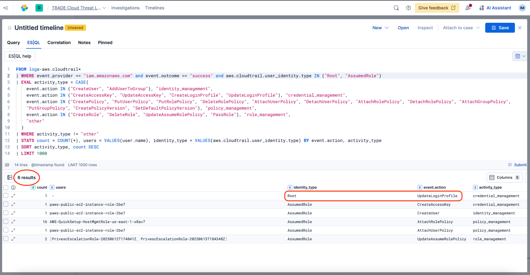This screenshot has height=275, width=530.
Task: Click the Save timeline button
Action: point(500,28)
